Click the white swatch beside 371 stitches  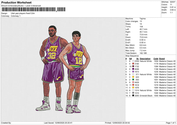click(133, 74)
